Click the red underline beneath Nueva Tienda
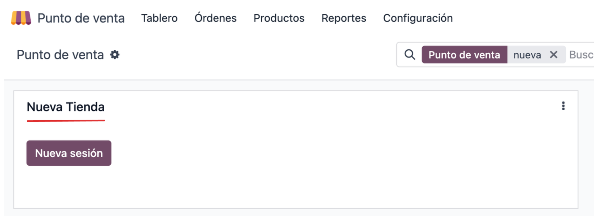The image size is (598, 220). 66,121
